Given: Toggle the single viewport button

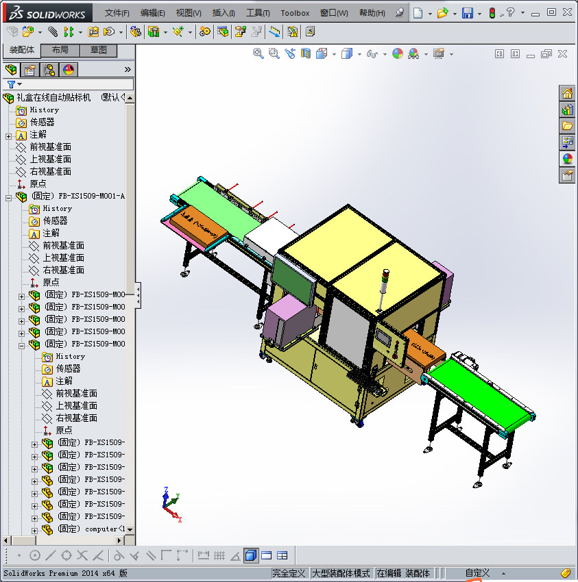Looking at the screenshot, I should 267,556.
